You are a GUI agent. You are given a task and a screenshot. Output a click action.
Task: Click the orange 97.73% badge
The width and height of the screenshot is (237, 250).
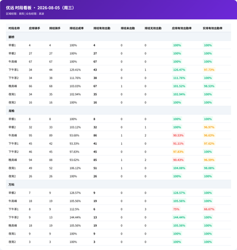[209, 70]
